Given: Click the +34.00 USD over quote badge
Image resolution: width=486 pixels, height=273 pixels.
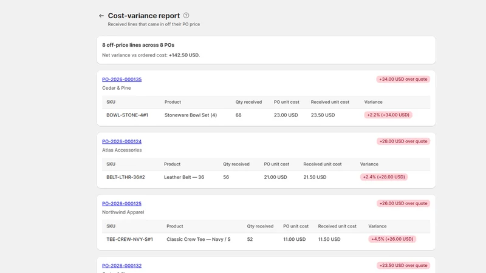Looking at the screenshot, I should coord(403,79).
